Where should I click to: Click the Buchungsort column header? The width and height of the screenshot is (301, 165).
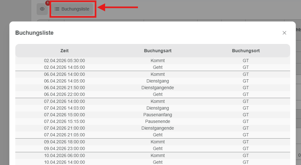point(246,51)
